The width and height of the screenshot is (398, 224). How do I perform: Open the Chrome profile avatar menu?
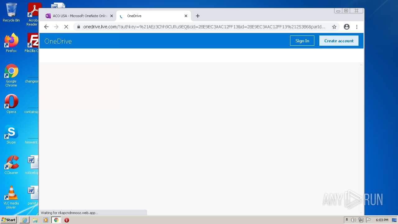[x=347, y=27]
